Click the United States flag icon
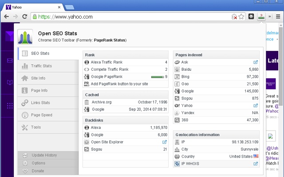Screen dimensions: 284x177 (x=256, y=156)
